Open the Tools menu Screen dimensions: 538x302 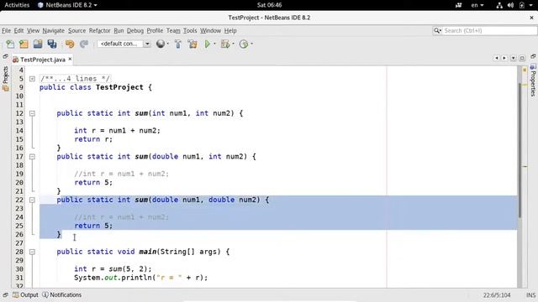190,30
